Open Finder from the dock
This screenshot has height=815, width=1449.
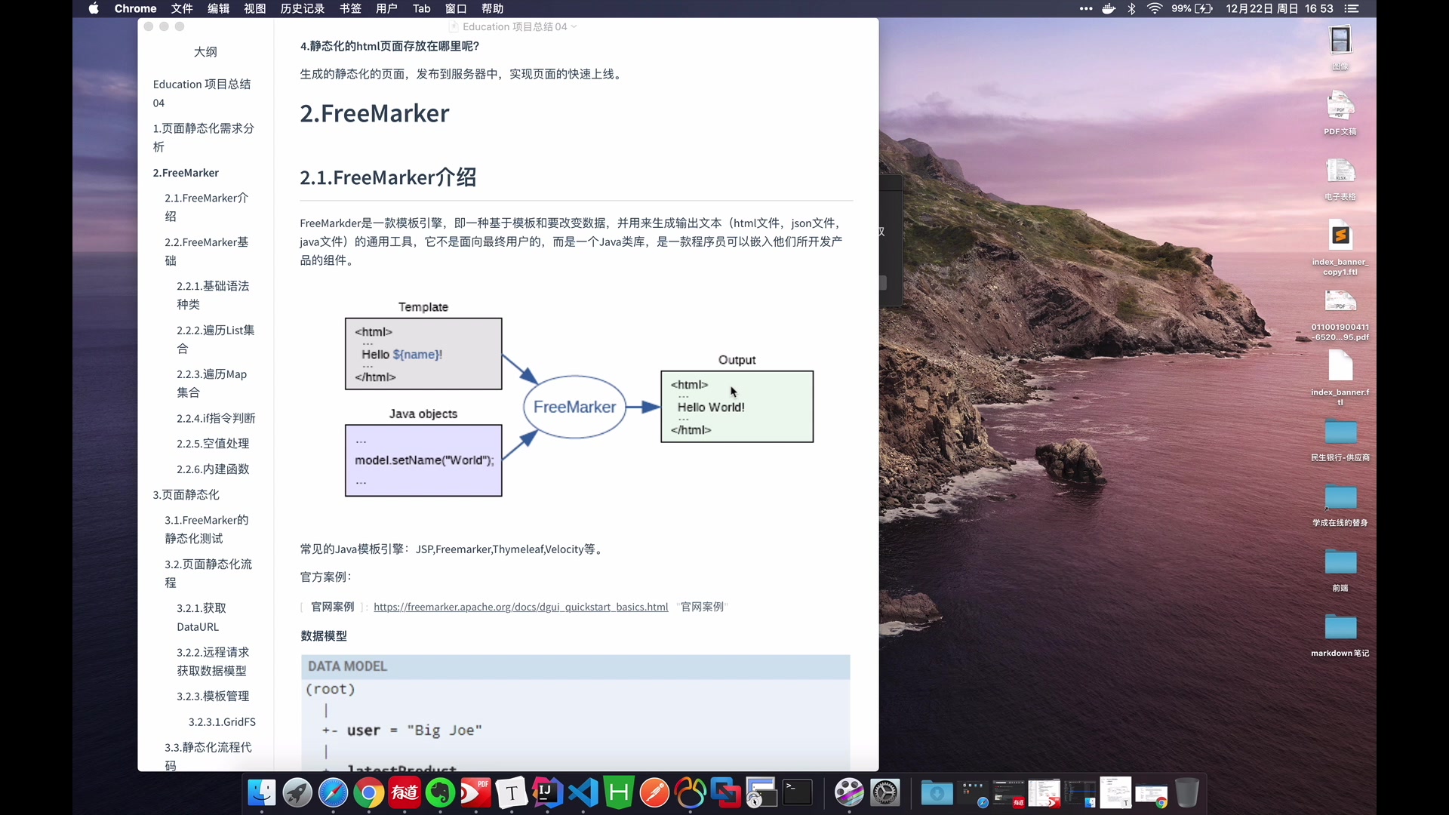[262, 793]
